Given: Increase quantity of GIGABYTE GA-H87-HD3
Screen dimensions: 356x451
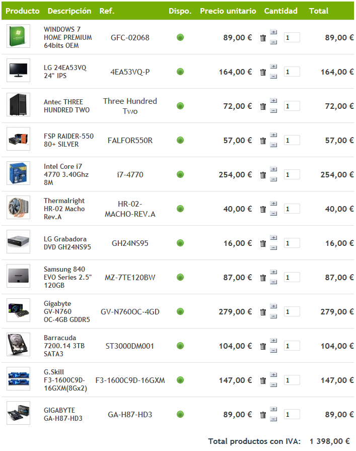Looking at the screenshot, I should click(273, 409).
